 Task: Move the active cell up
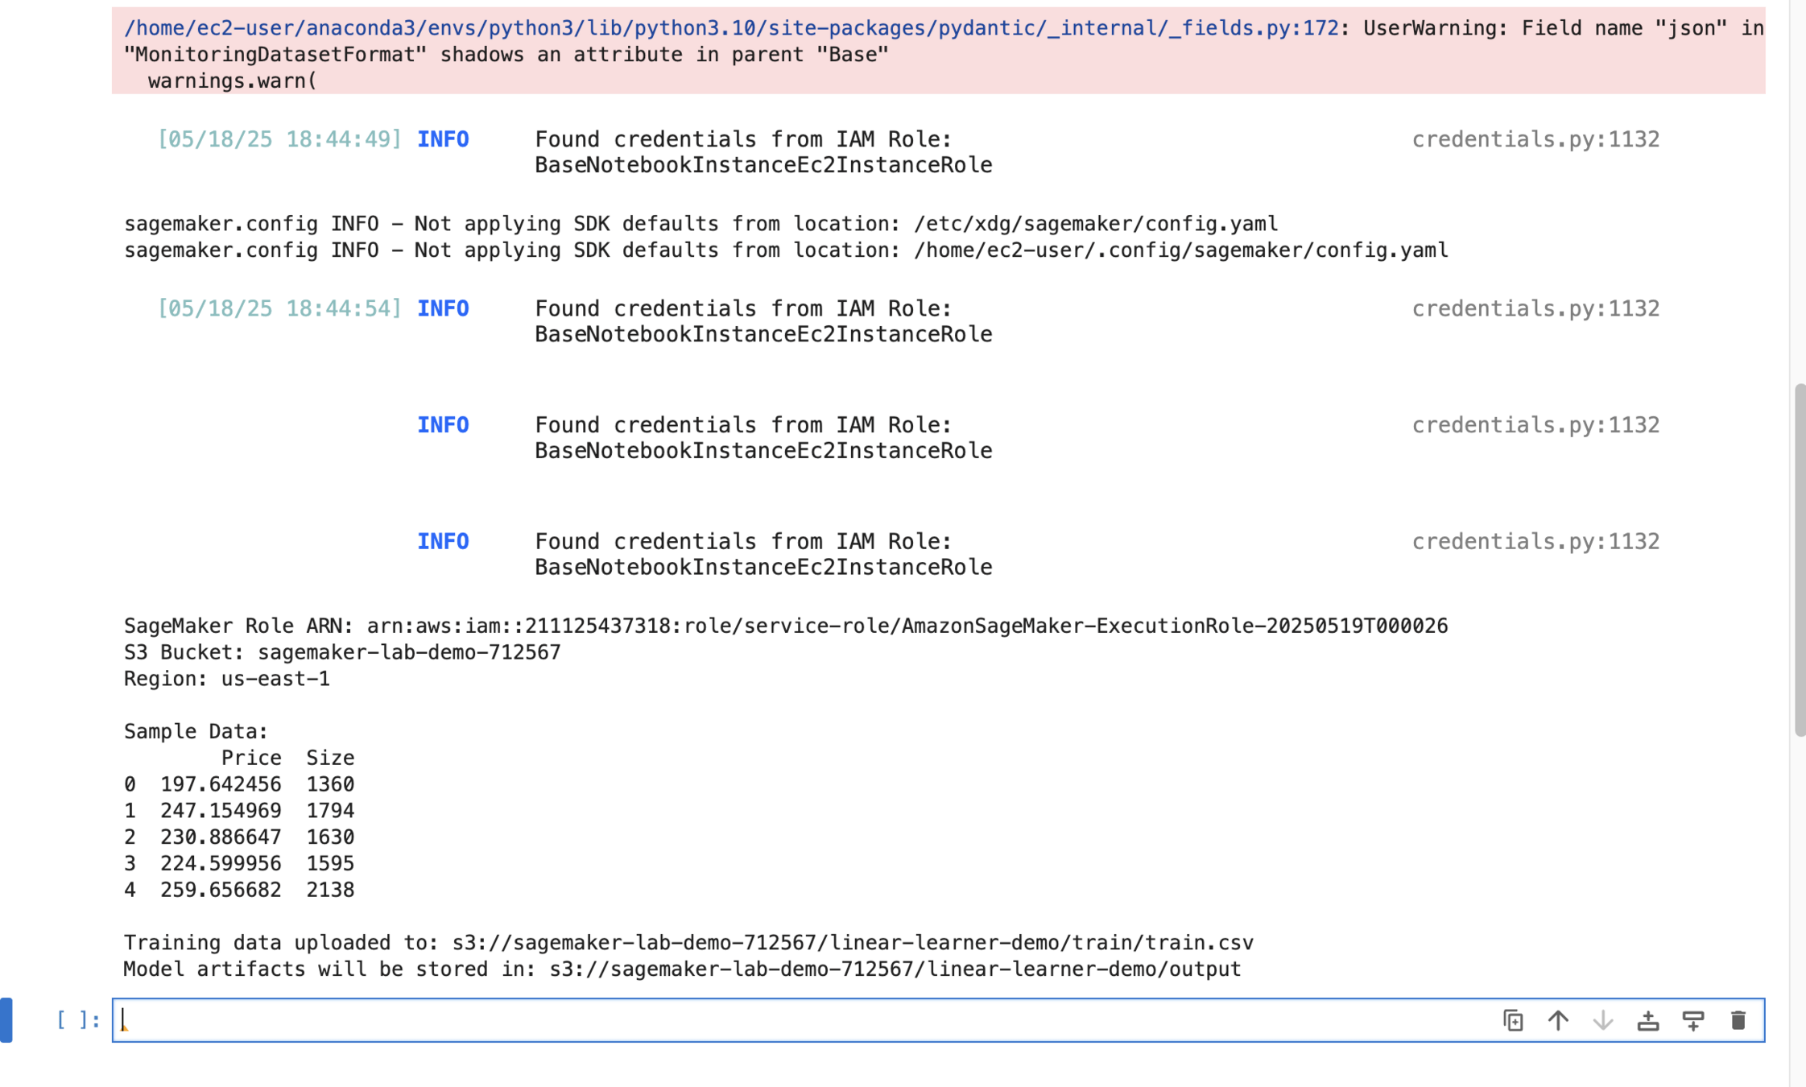click(1558, 1020)
